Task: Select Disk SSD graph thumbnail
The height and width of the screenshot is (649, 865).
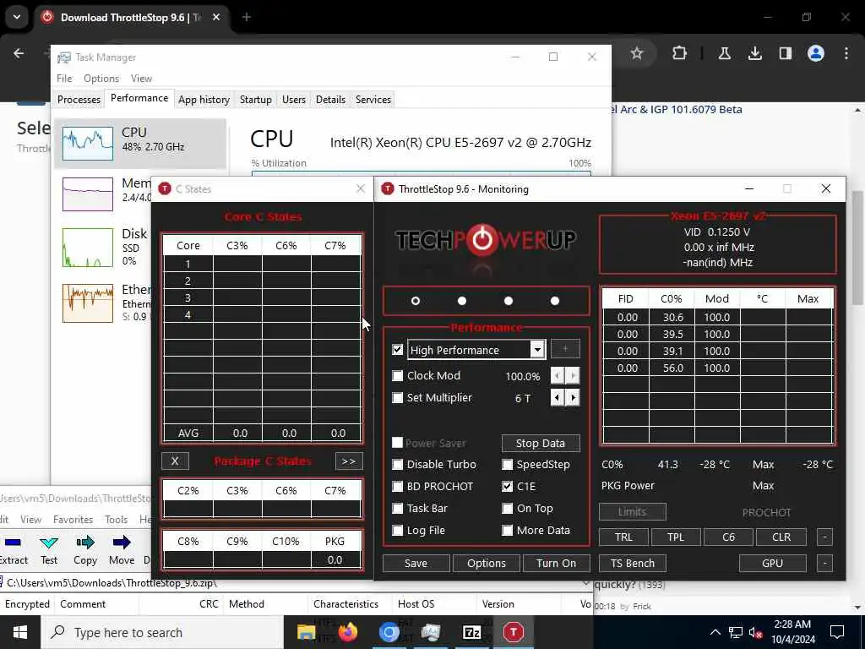Action: (x=88, y=248)
